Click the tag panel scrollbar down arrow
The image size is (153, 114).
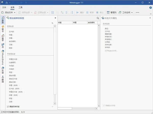coord(55,104)
